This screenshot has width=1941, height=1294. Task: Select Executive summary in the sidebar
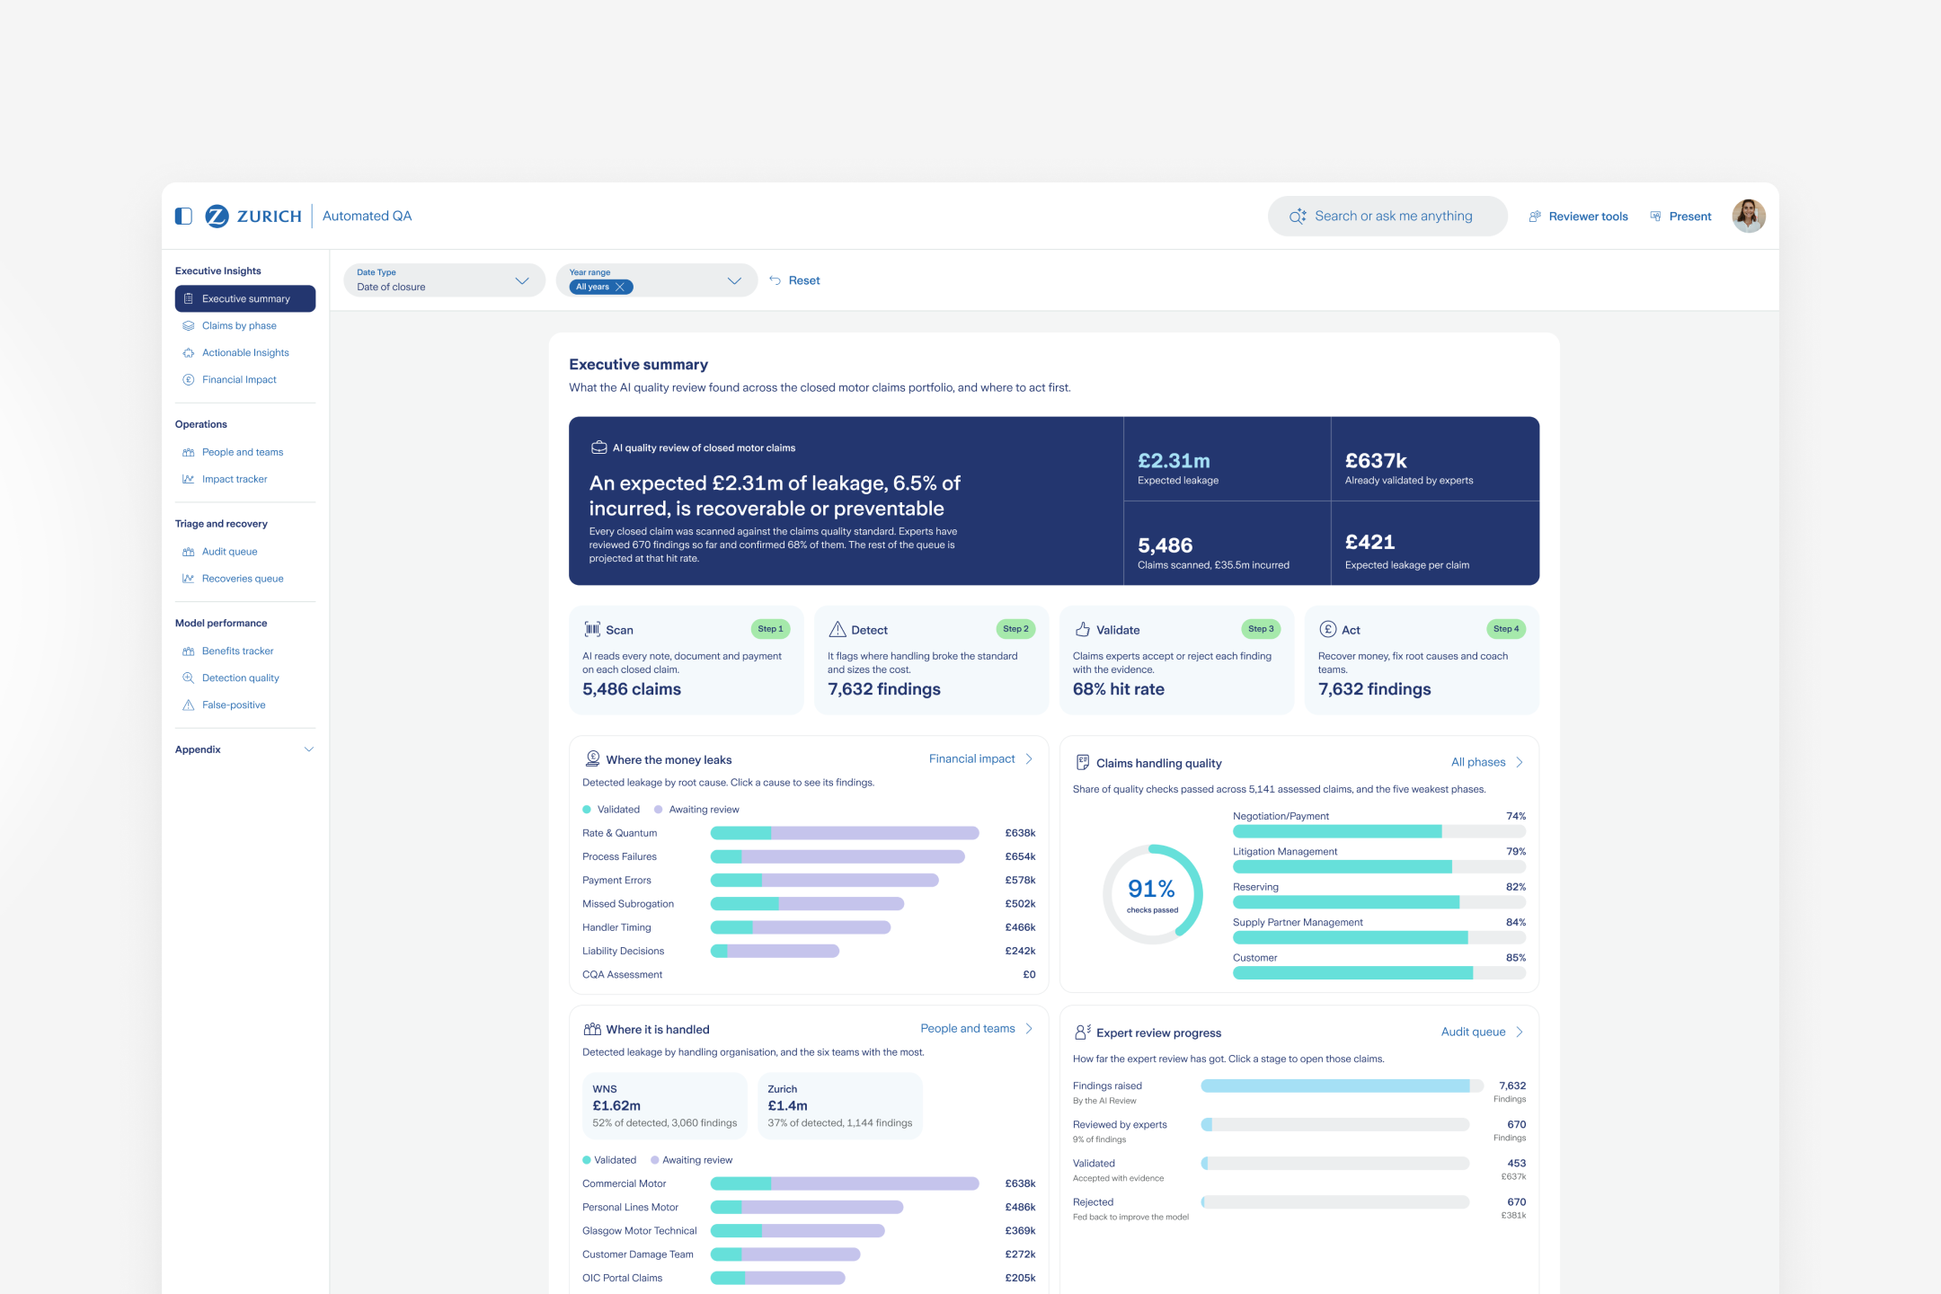click(x=245, y=298)
